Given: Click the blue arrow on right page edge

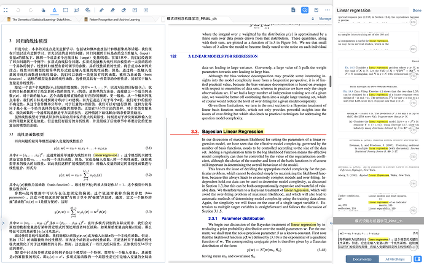Looking at the screenshot, I should click(x=331, y=223).
